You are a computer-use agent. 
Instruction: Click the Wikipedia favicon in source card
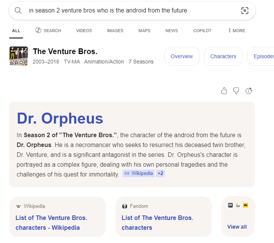coord(19,206)
